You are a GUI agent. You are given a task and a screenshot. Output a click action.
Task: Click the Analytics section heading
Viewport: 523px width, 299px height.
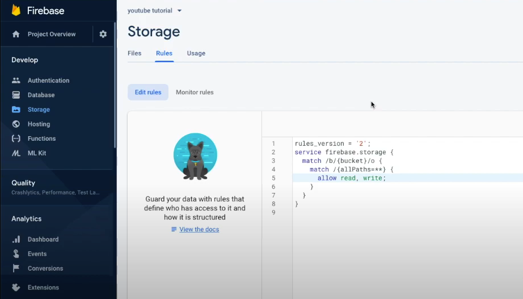coord(26,219)
